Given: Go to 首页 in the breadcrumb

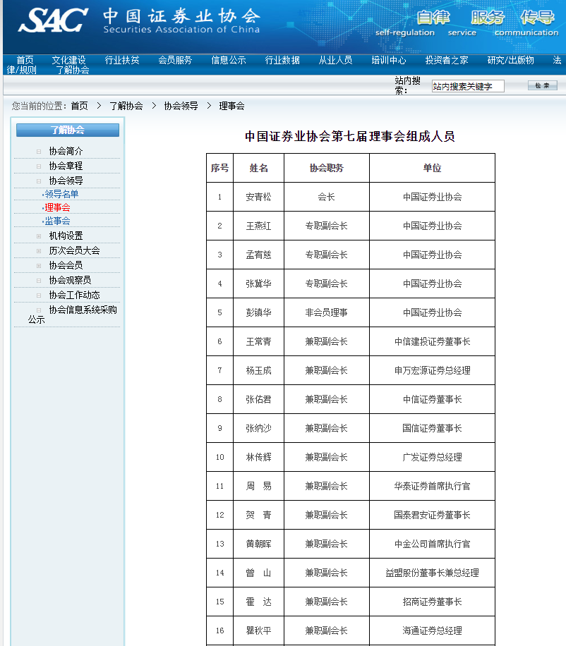Looking at the screenshot, I should coord(80,106).
